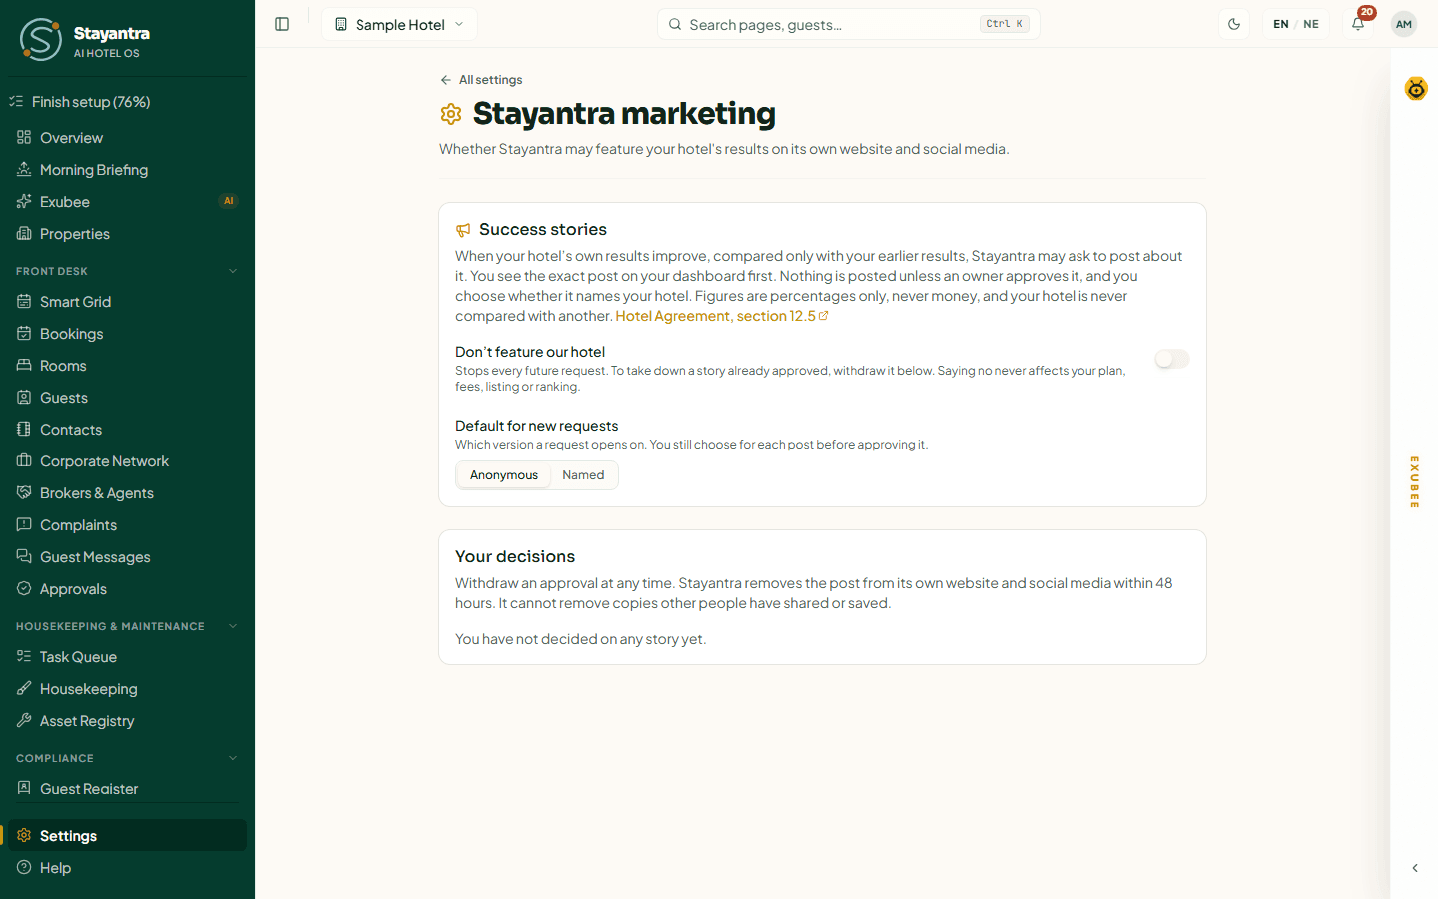Open Asset Registry
The width and height of the screenshot is (1438, 899).
[127, 721]
